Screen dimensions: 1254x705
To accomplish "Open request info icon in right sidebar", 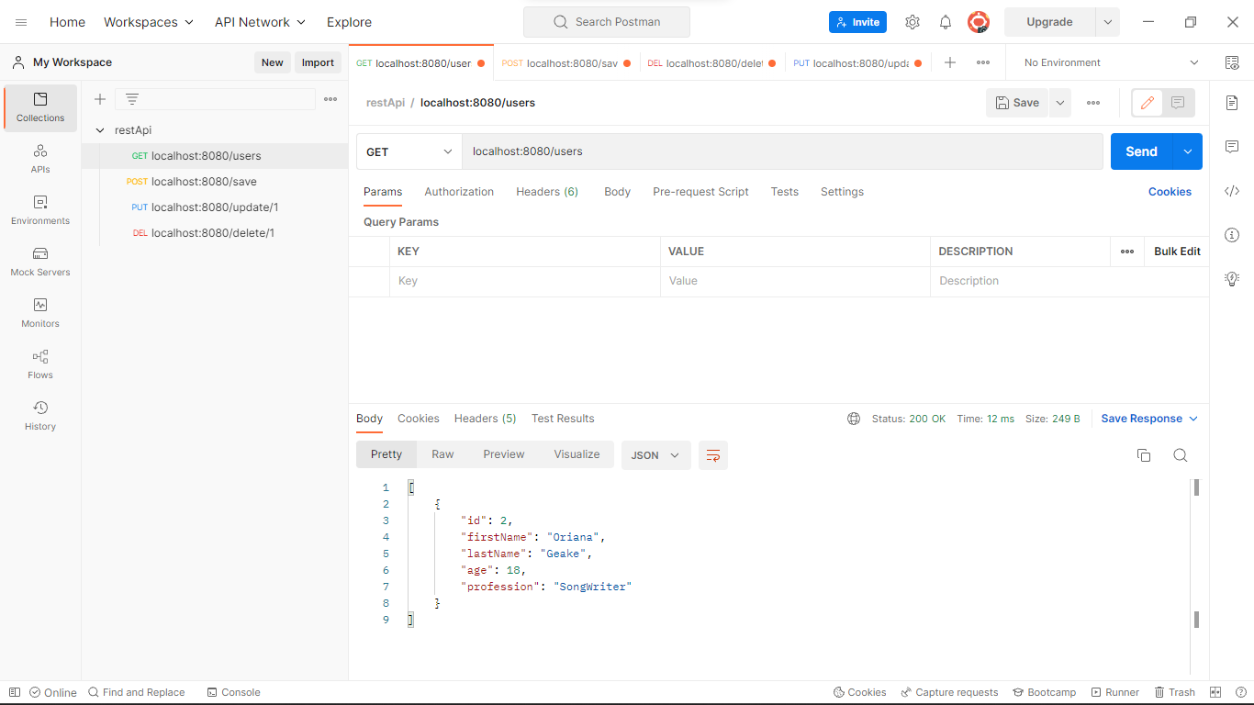I will point(1232,235).
